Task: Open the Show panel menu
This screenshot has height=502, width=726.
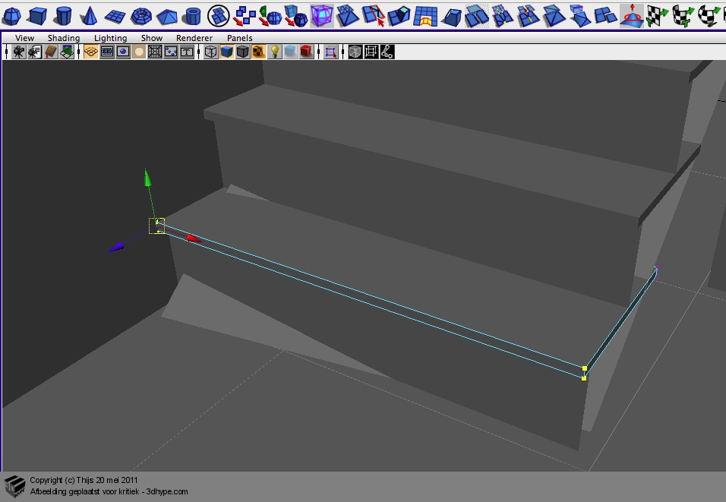Action: pos(152,38)
